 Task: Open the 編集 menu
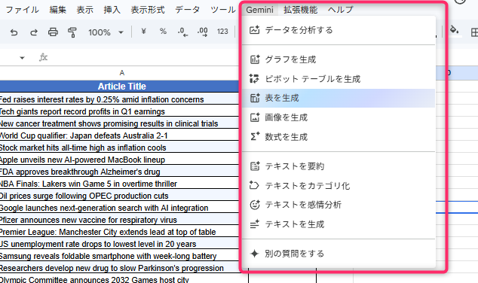coord(58,10)
